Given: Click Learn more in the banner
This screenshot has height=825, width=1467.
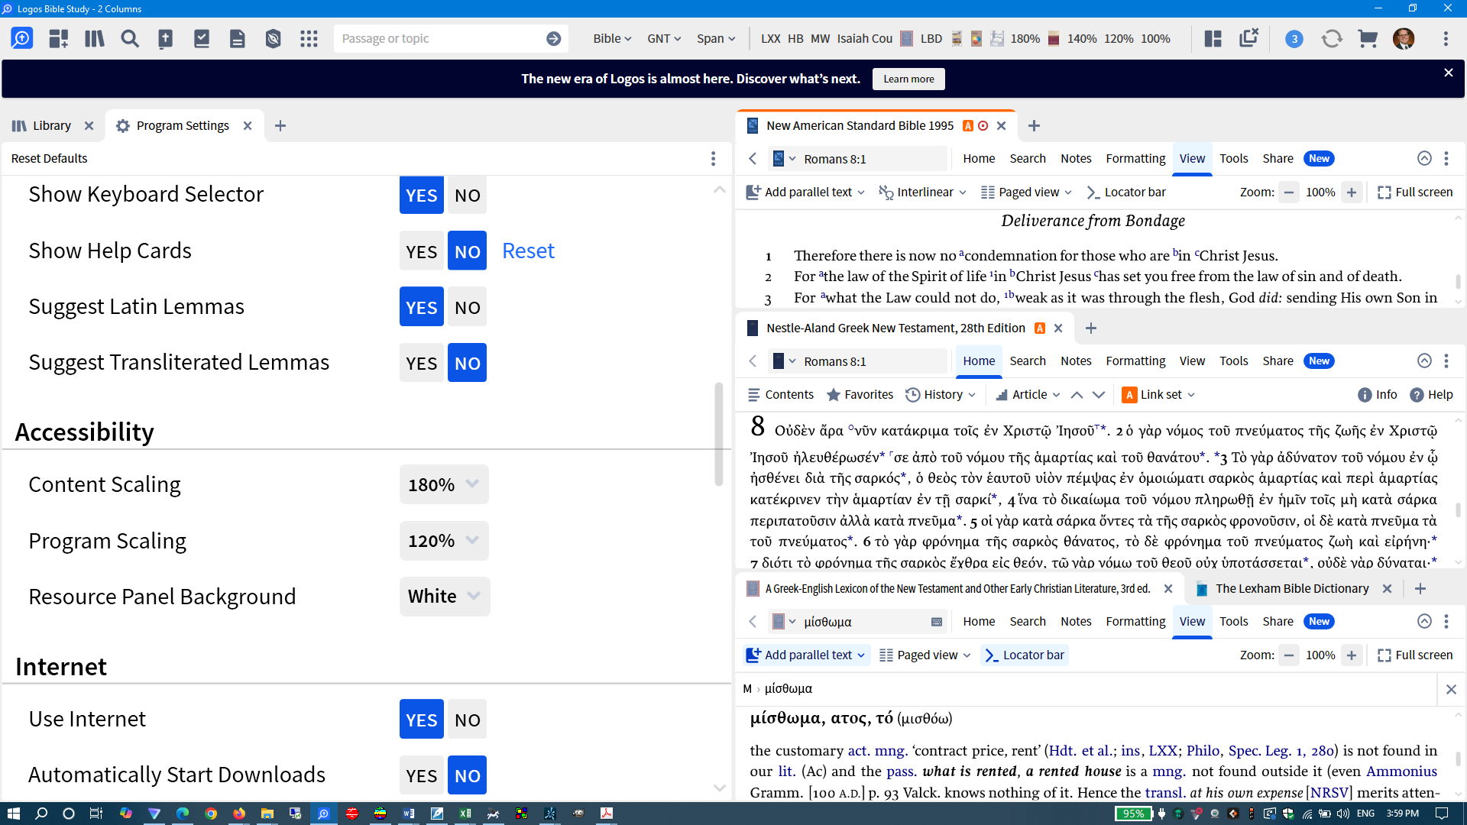Looking at the screenshot, I should click(908, 79).
